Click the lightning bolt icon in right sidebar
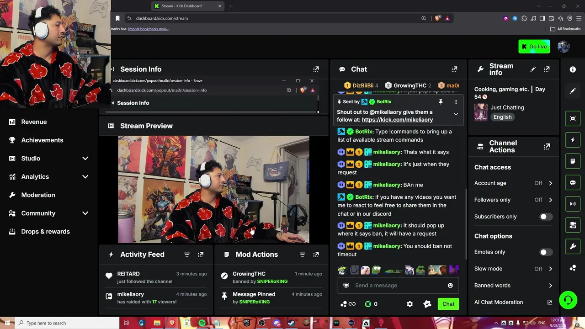Viewport: 585px width, 329px height. coord(573,140)
